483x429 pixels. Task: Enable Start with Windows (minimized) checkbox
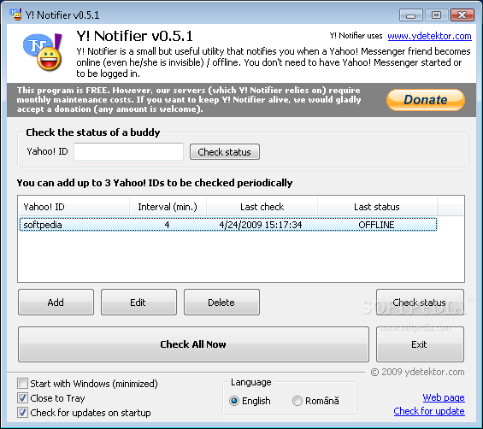point(22,384)
